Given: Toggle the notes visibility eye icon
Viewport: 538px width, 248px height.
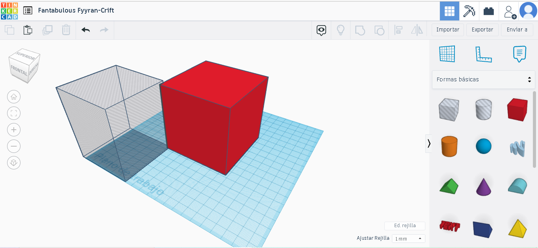Looking at the screenshot, I should [321, 30].
